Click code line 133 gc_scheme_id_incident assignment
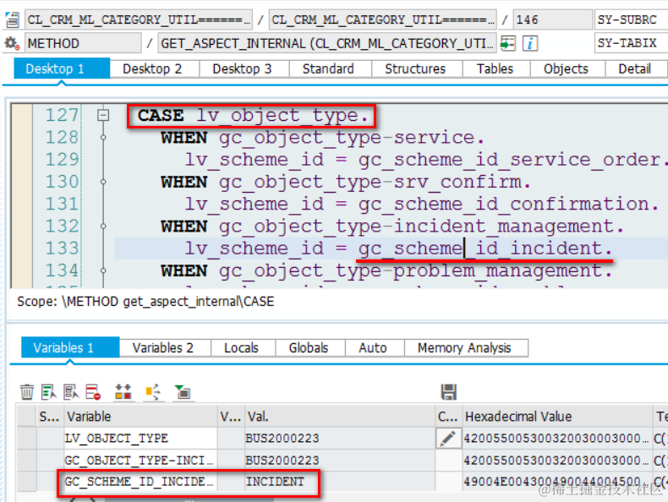The height and width of the screenshot is (502, 668). [x=398, y=248]
